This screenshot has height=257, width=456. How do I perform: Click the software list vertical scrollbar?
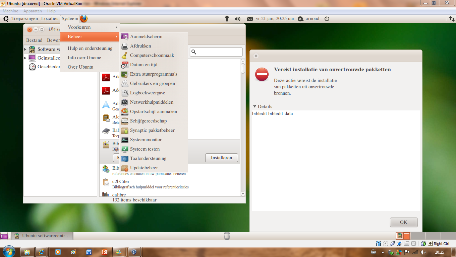(243, 127)
